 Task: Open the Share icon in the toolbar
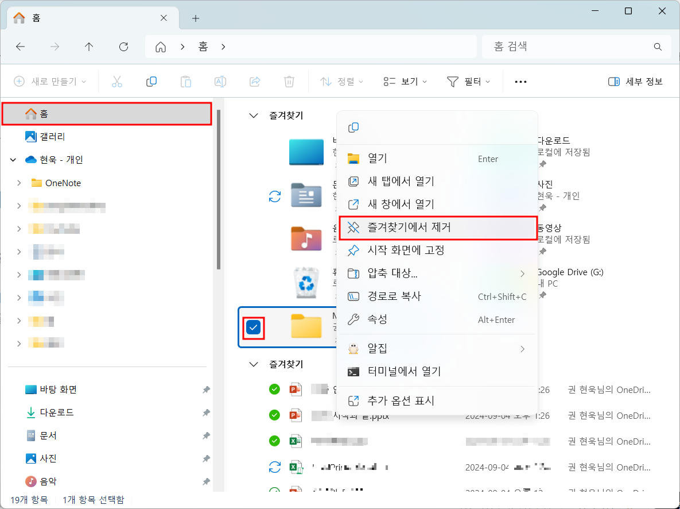tap(255, 81)
